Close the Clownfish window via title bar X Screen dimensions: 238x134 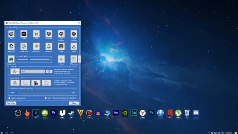pyautogui.click(x=79, y=23)
